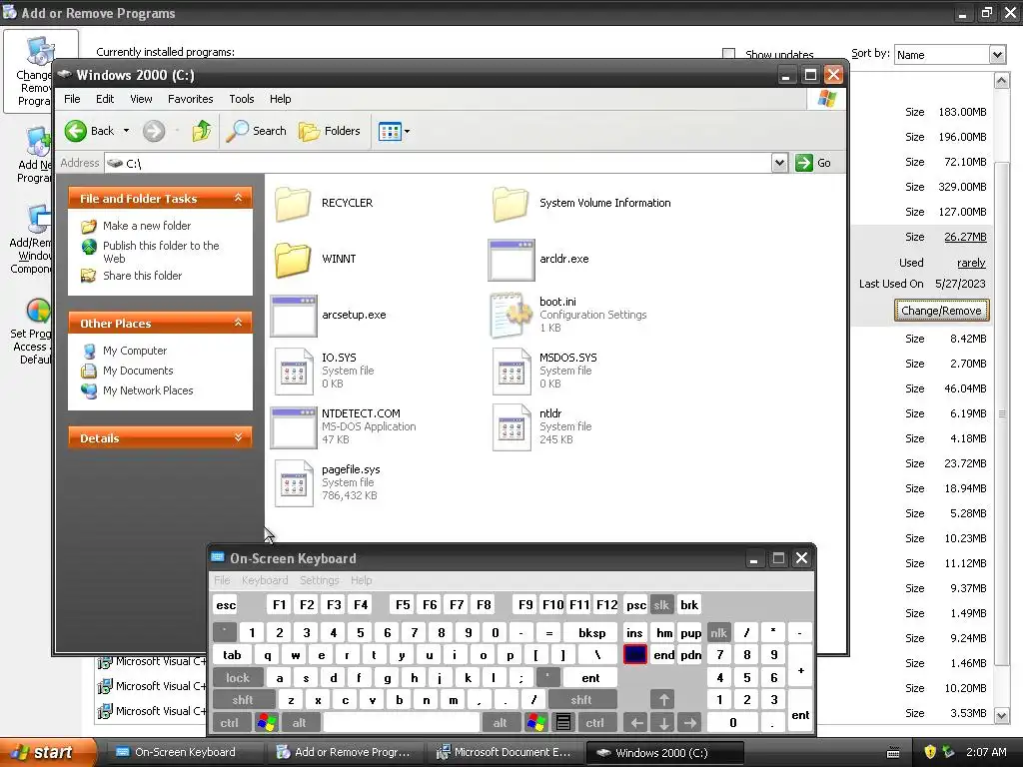1023x767 pixels.
Task: Toggle the slk scroll lock key
Action: [x=661, y=604]
